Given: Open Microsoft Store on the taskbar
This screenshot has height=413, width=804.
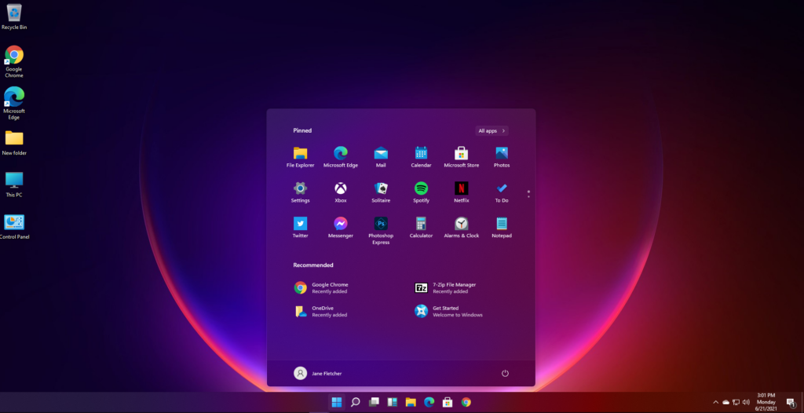Looking at the screenshot, I should (447, 402).
